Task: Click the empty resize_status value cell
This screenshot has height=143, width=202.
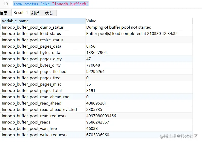Action: click(x=139, y=40)
